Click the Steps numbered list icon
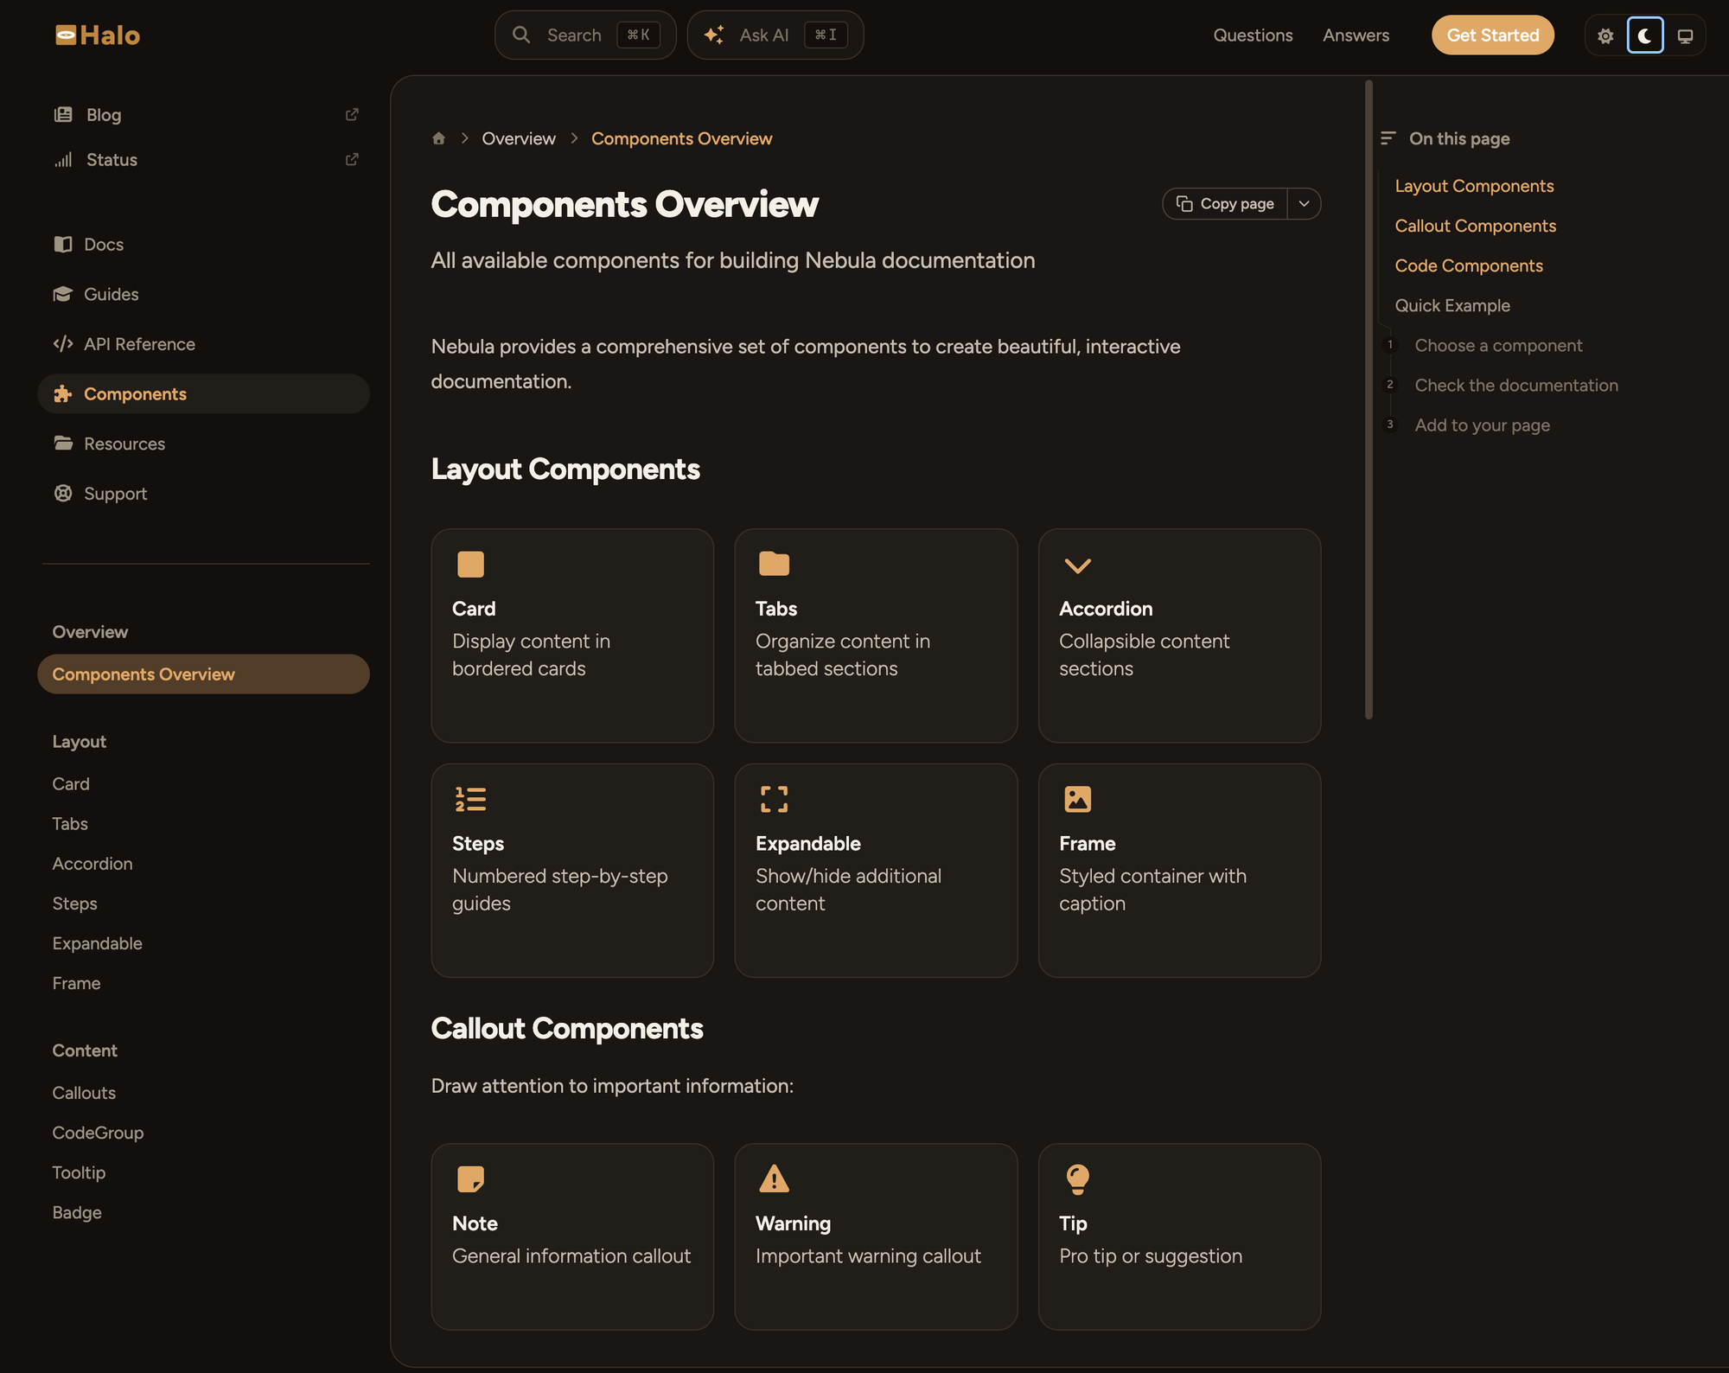The image size is (1729, 1373). click(471, 799)
